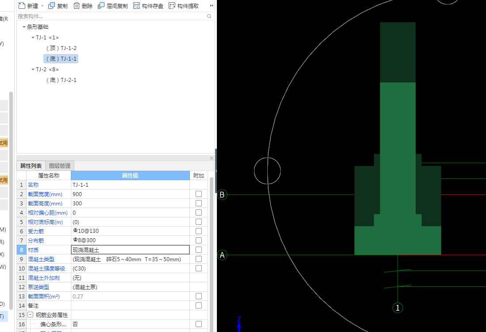This screenshot has width=486, height=332.
Task: Open the 新建 dropdown arrow
Action: (42, 6)
